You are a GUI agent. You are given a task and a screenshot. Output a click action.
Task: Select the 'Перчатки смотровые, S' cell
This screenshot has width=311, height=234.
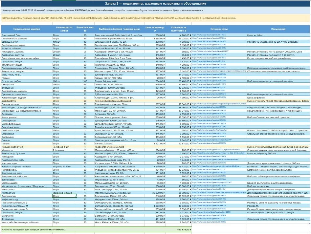point(27,209)
